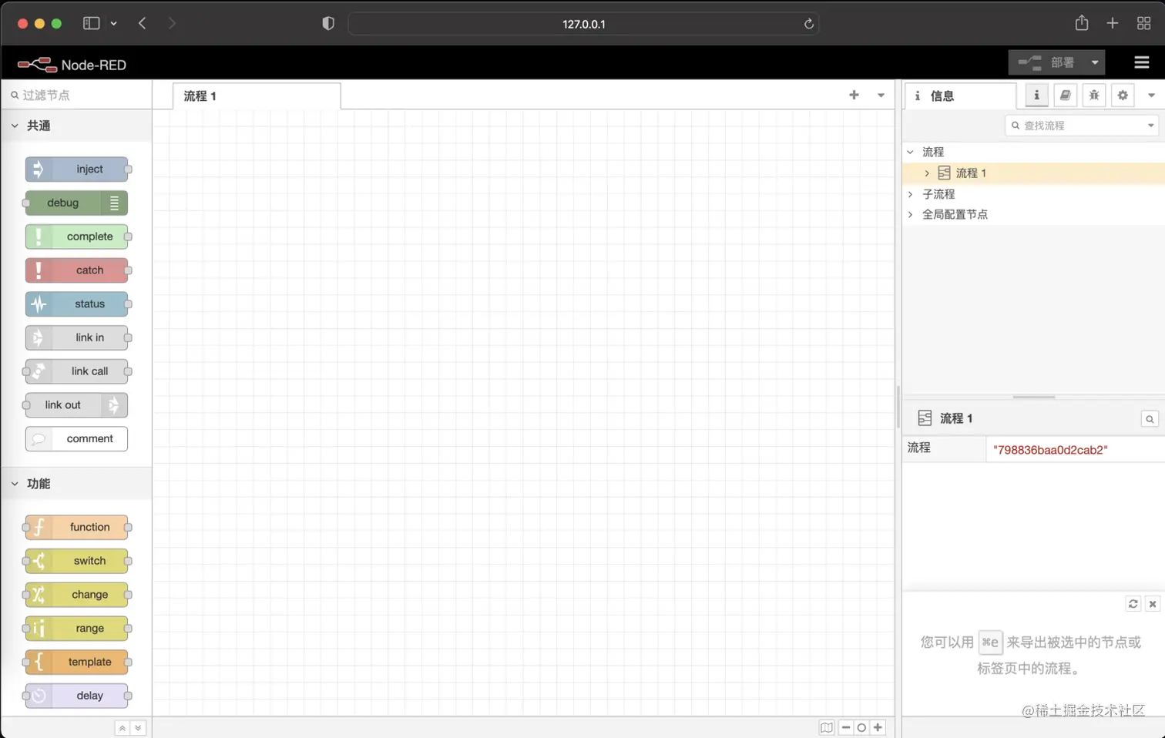Viewport: 1165px width, 738px height.
Task: Expand the 流程 1 tree row
Action: pos(927,173)
